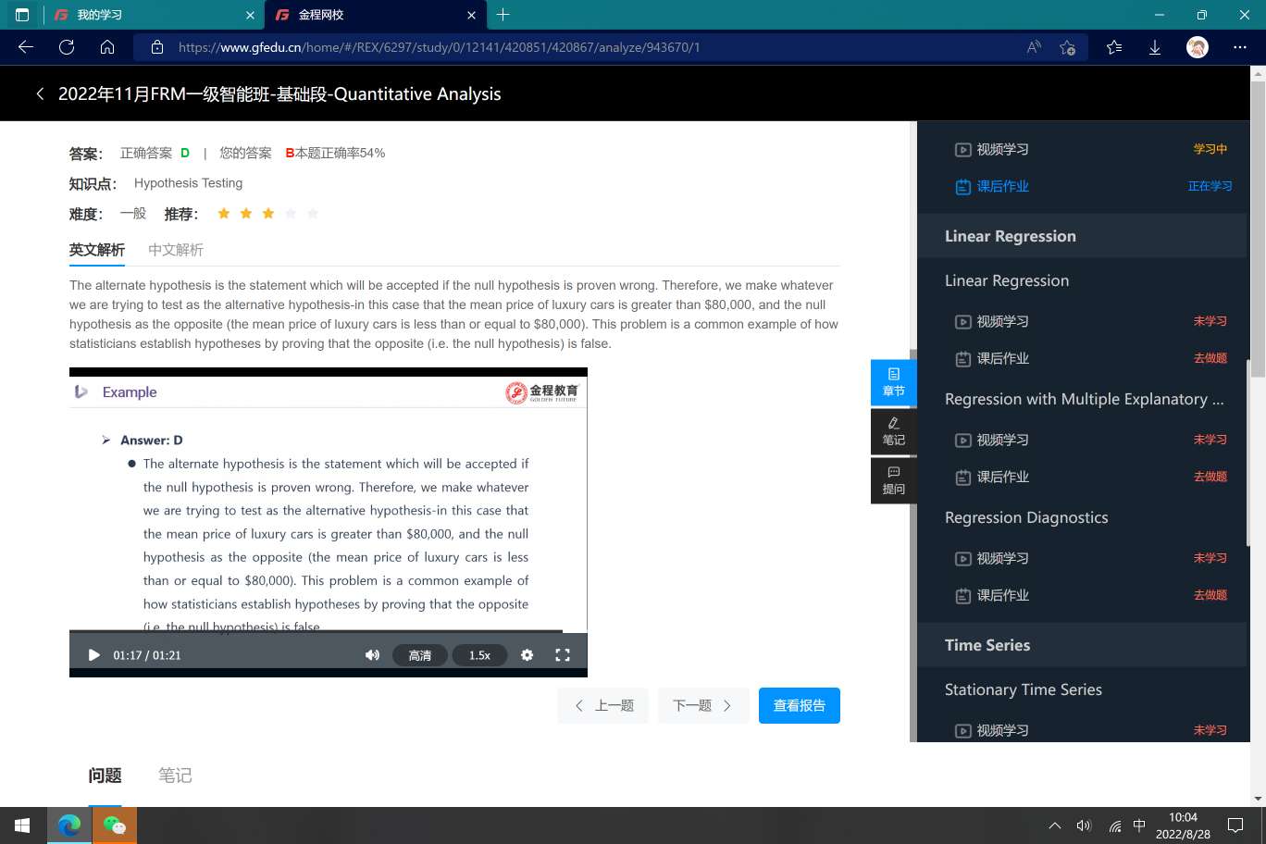Seek on the video progress bar
This screenshot has height=844, width=1266.
pyautogui.click(x=315, y=632)
